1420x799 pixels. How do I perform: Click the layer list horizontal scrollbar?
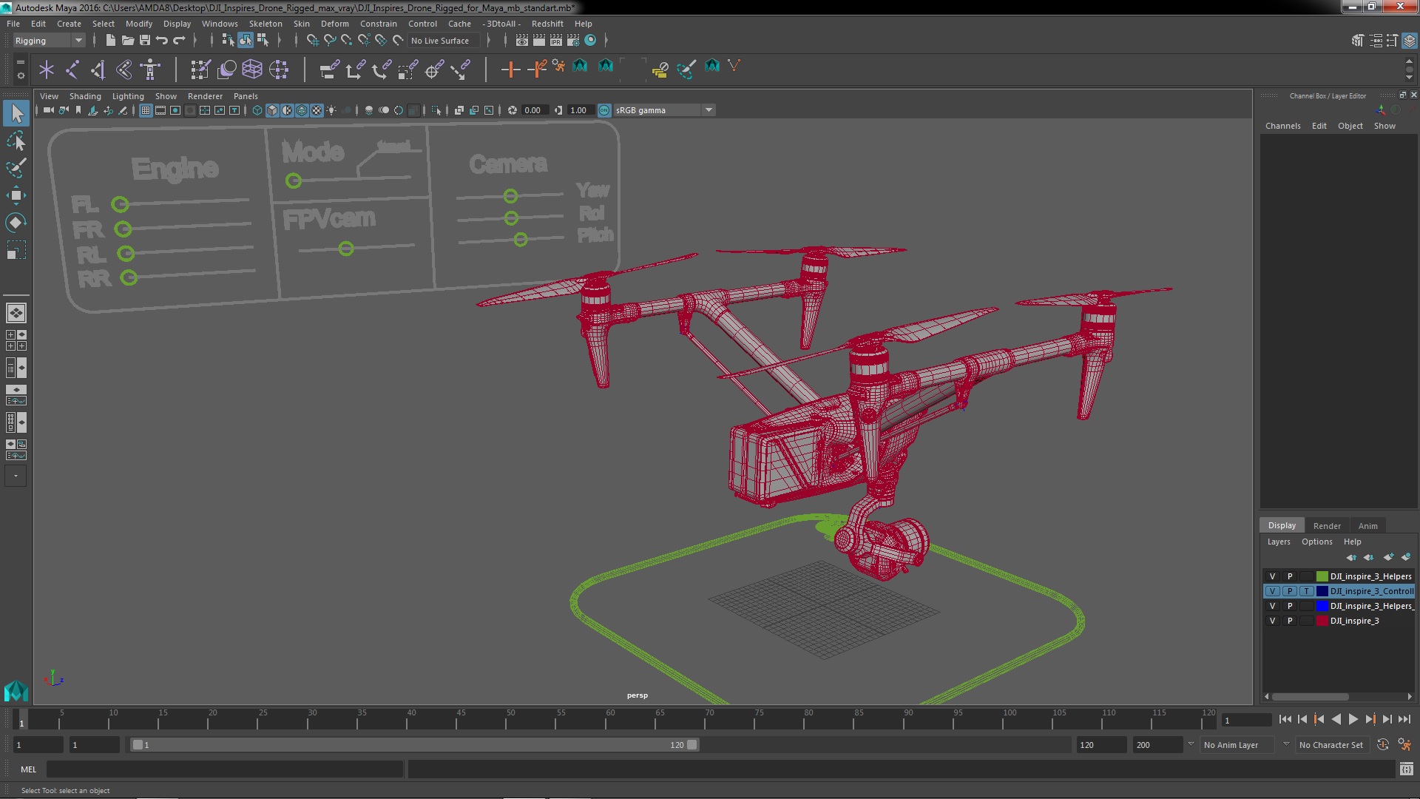pyautogui.click(x=1309, y=697)
